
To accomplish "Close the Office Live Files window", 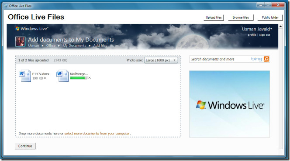I will 278,5.
